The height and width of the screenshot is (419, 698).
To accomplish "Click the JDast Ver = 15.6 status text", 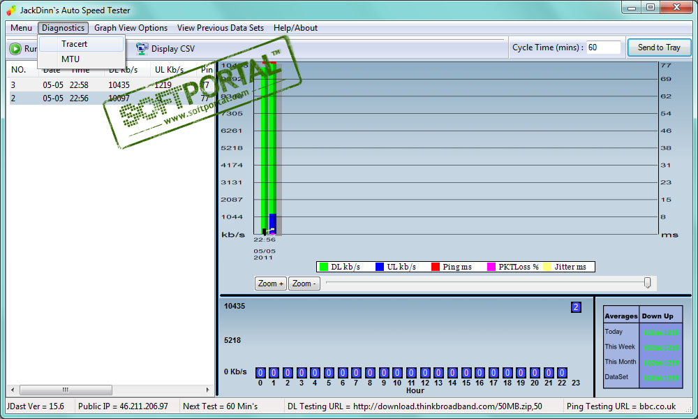I will (x=35, y=406).
